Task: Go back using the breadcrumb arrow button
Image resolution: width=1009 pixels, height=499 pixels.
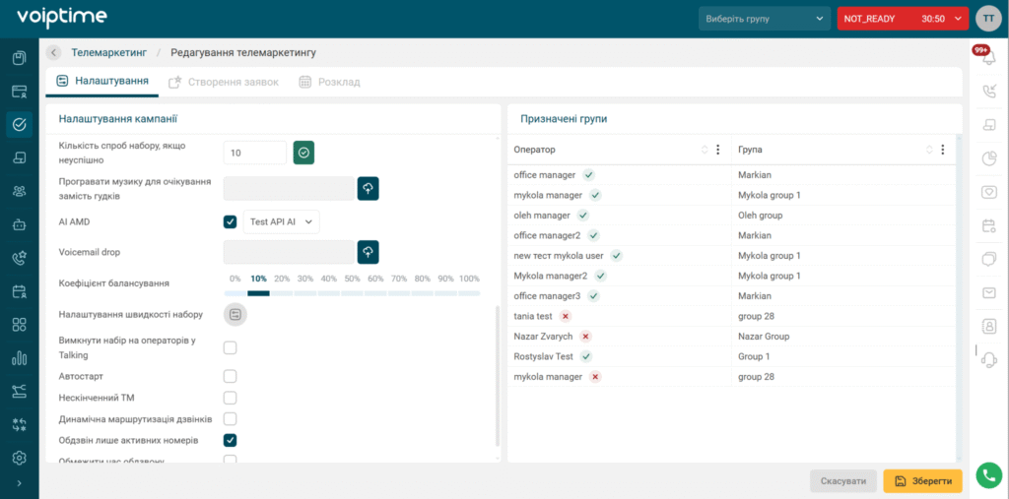Action: pyautogui.click(x=53, y=53)
